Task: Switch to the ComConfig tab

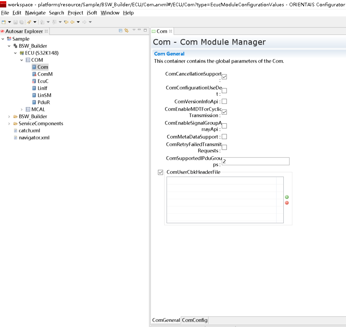Action: point(195,320)
